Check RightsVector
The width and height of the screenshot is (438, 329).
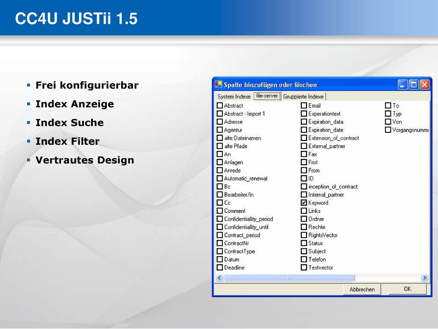(x=304, y=235)
